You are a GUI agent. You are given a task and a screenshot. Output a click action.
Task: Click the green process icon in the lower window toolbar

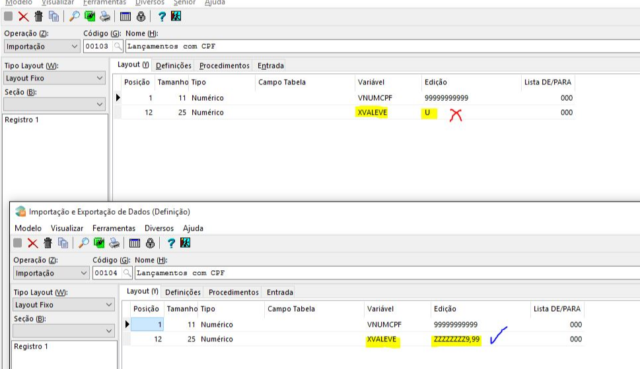pos(98,243)
